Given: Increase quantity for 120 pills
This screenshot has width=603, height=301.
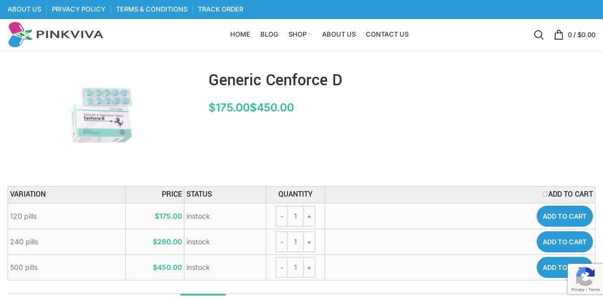Looking at the screenshot, I should (x=309, y=216).
